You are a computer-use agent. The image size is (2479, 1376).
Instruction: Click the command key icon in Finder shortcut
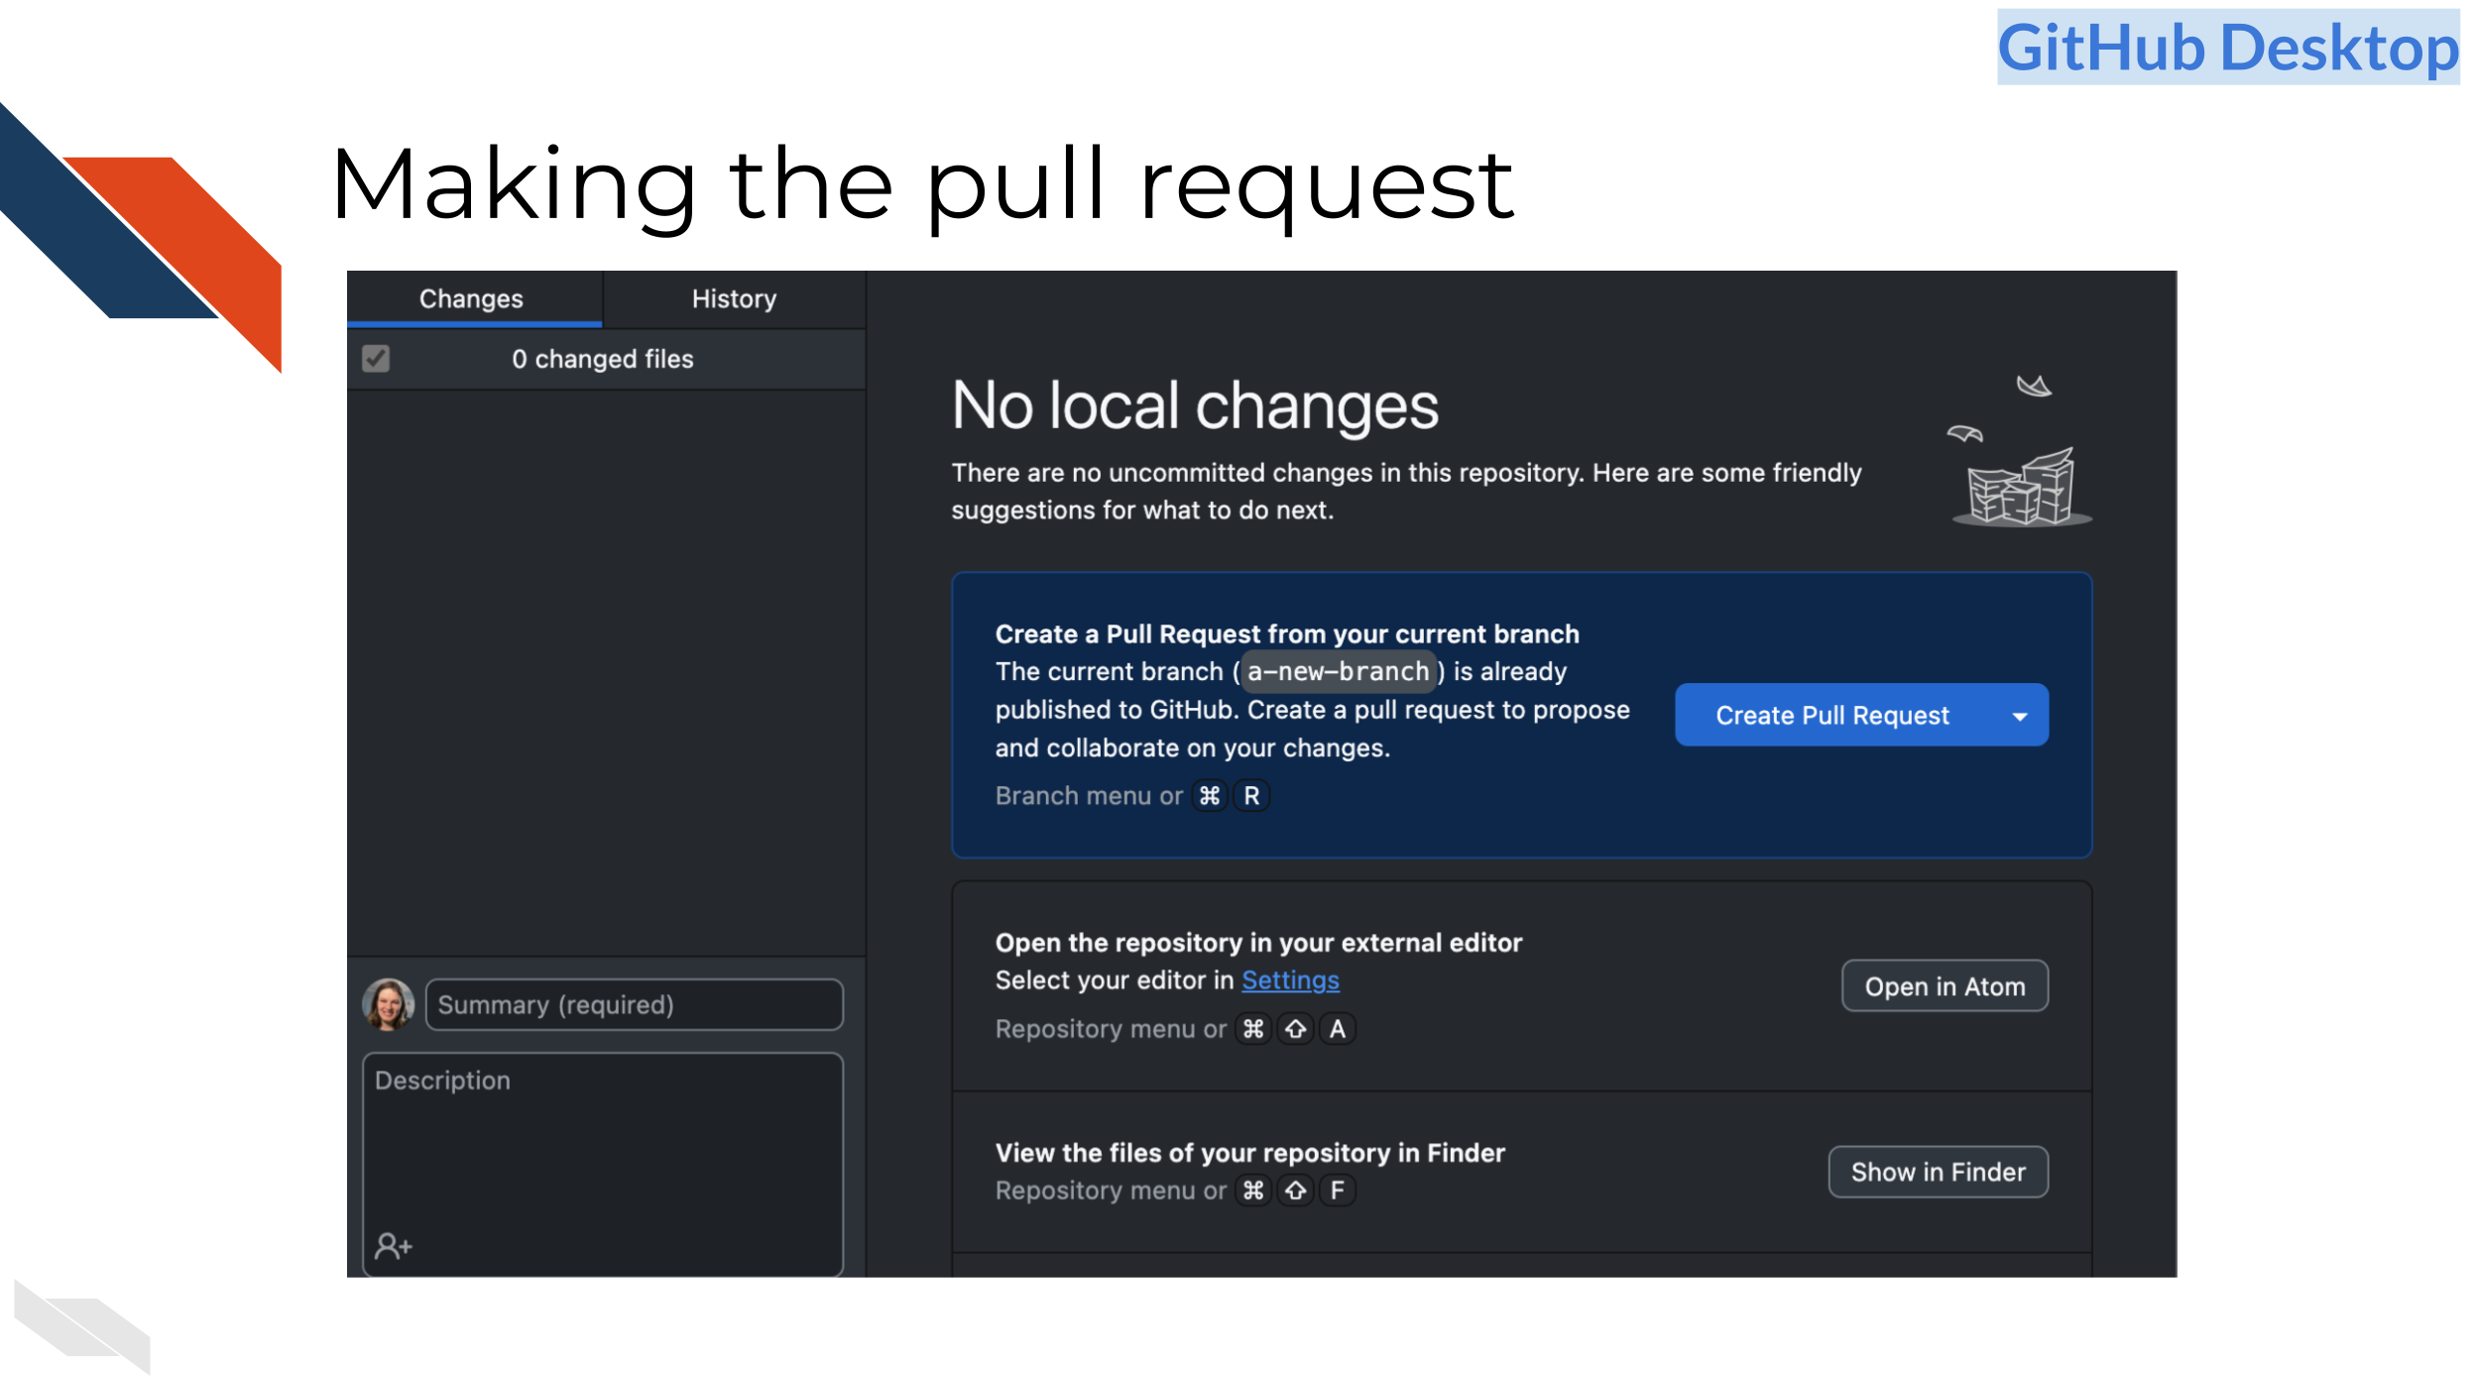point(1253,1190)
